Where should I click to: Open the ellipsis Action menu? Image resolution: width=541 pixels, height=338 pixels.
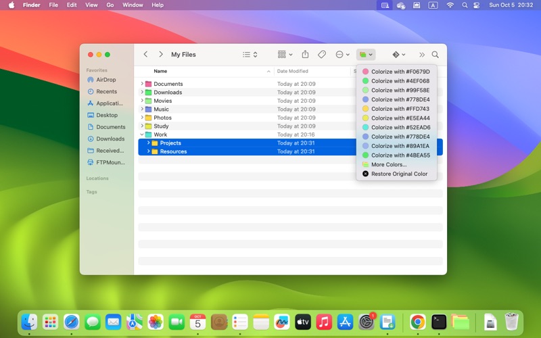(x=342, y=55)
